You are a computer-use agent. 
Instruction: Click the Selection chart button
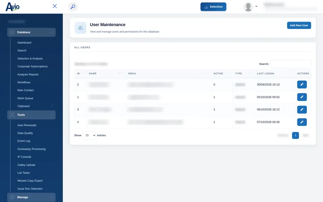pyautogui.click(x=213, y=7)
